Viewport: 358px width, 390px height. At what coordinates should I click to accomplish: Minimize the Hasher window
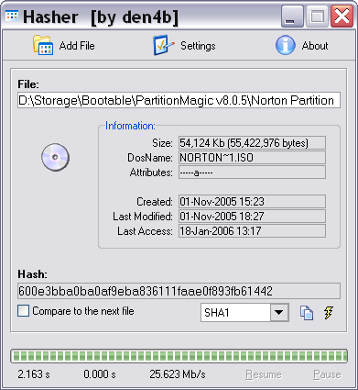click(292, 17)
